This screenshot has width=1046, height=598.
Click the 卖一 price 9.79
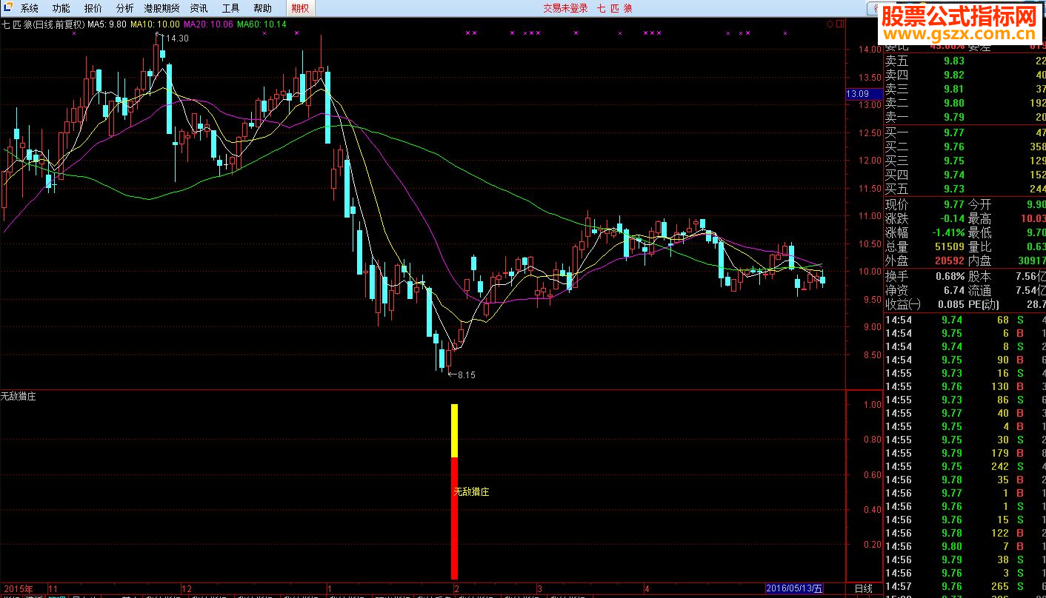coord(953,118)
